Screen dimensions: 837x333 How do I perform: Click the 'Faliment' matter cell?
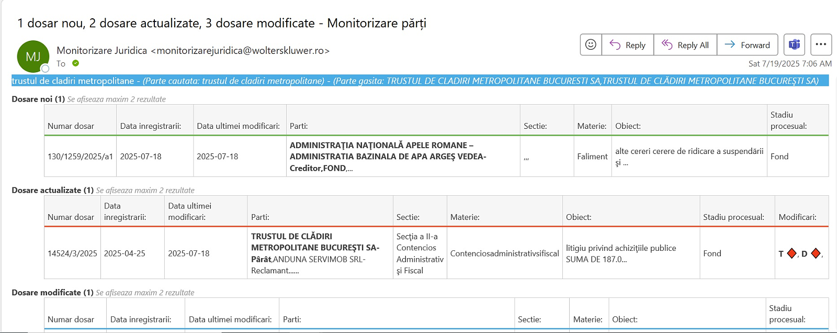(592, 157)
